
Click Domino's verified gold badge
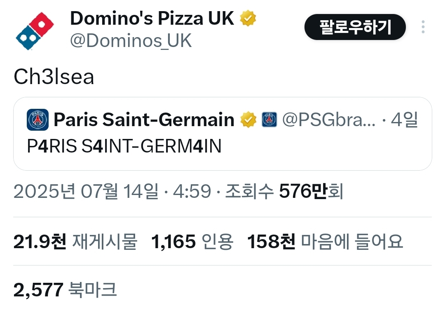tap(248, 18)
